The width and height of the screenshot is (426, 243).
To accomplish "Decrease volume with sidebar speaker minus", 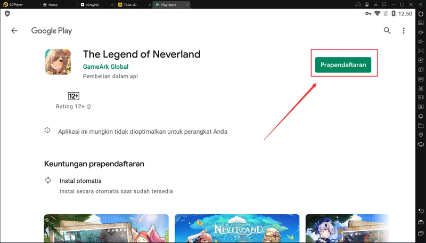I will (421, 42).
